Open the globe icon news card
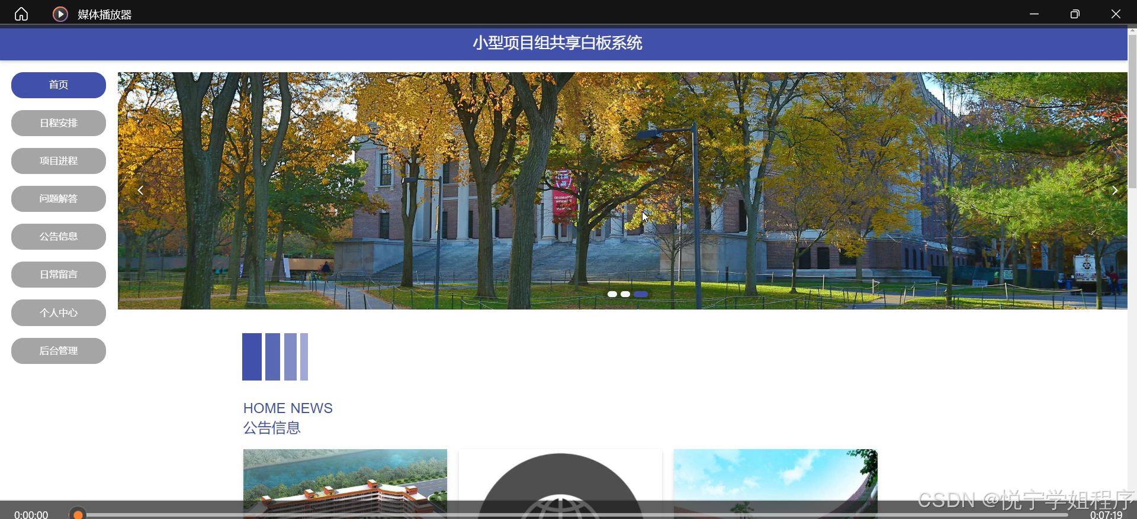 click(x=560, y=483)
